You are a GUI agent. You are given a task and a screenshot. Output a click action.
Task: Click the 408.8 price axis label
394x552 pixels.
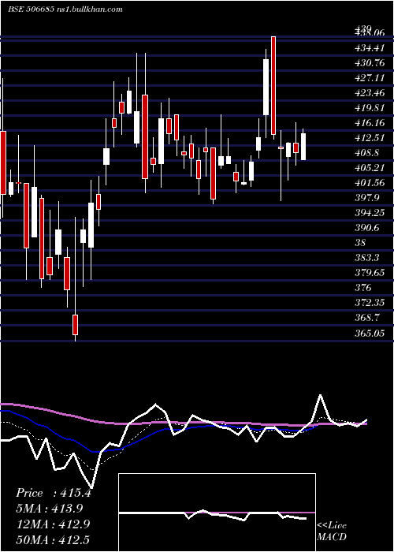pos(368,153)
